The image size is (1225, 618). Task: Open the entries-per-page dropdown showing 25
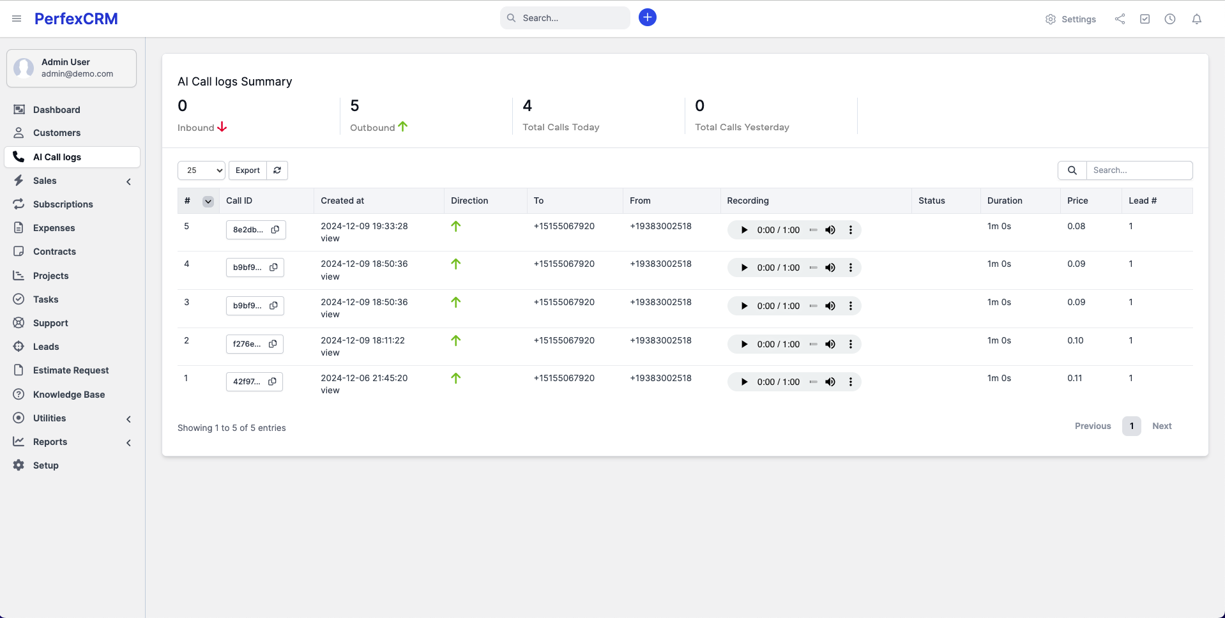click(201, 170)
